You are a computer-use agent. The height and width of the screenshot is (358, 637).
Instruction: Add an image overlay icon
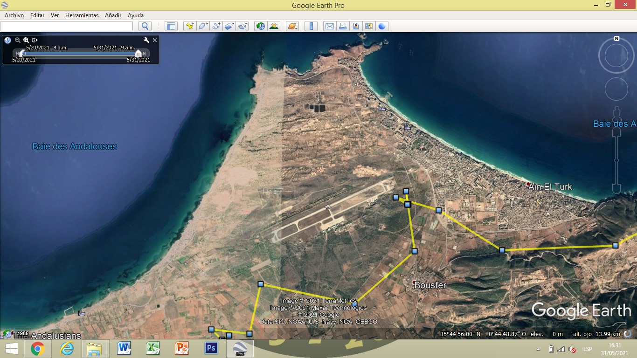pos(229,26)
